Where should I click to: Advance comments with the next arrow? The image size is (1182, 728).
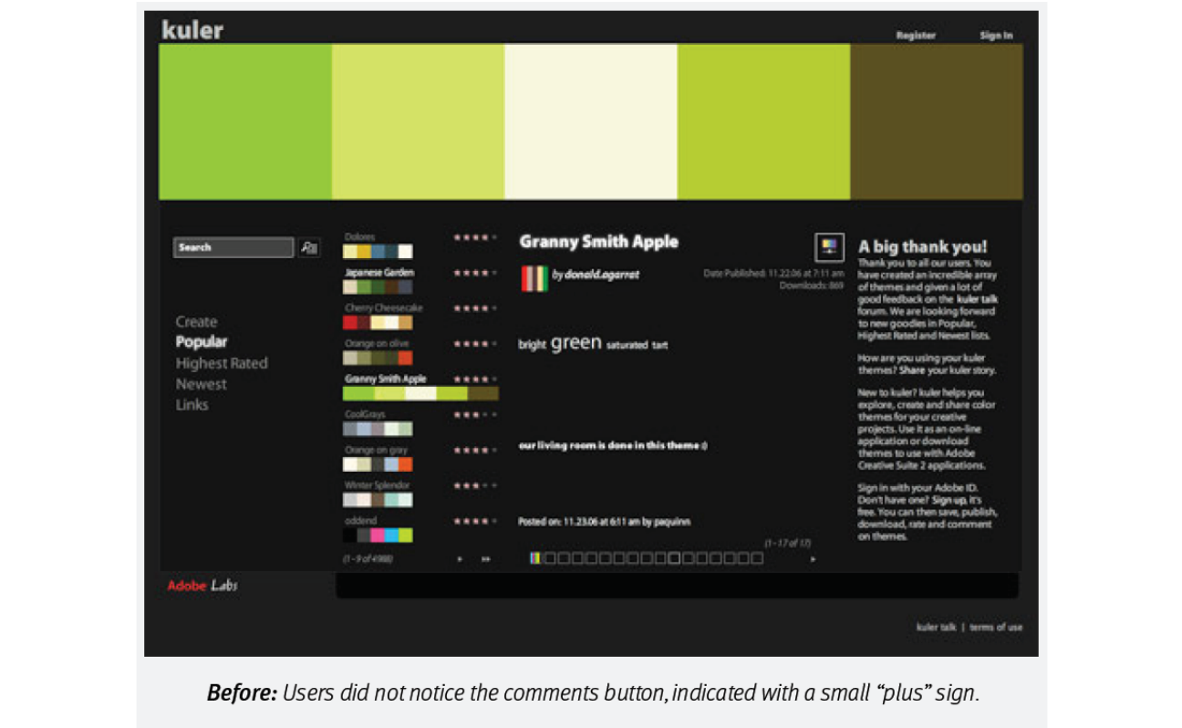pyautogui.click(x=813, y=558)
